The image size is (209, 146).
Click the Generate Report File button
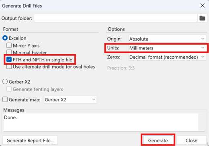click(x=30, y=140)
